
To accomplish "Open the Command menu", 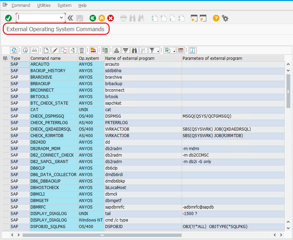I will tap(21, 5).
